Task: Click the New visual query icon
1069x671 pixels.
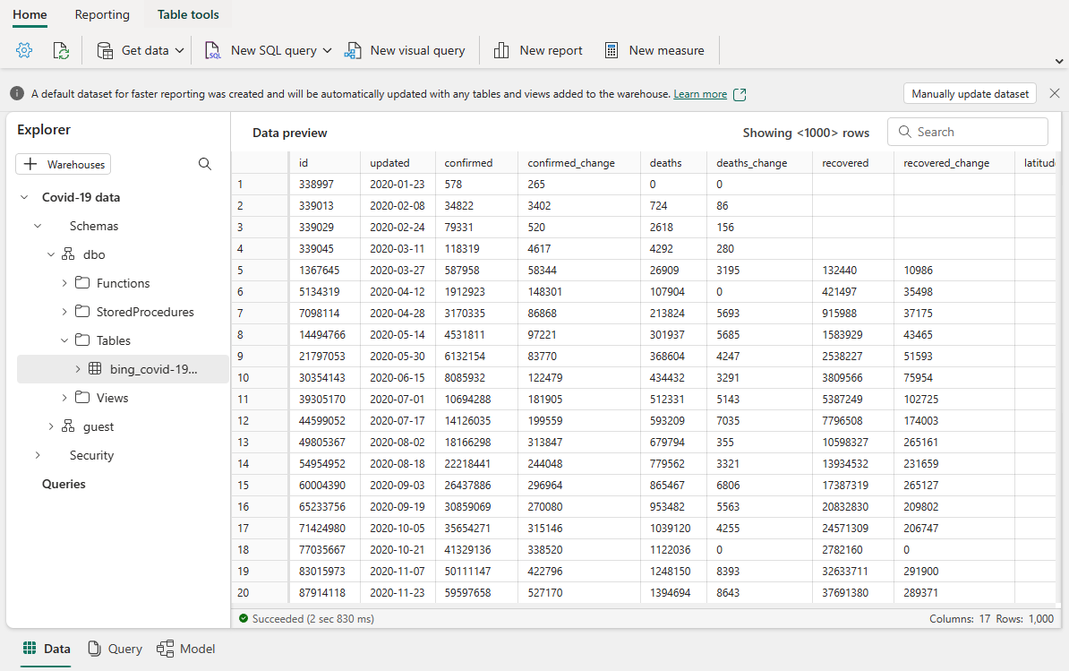Action: 353,50
